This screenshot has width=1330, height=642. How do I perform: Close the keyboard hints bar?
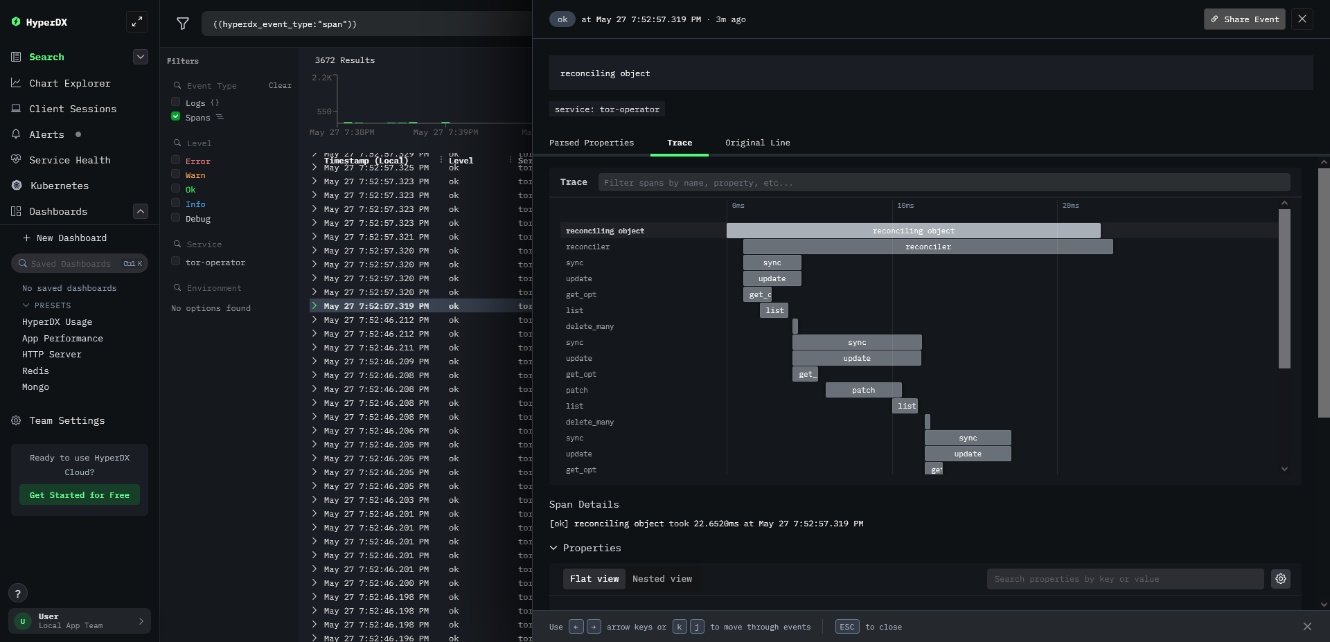(x=1307, y=627)
